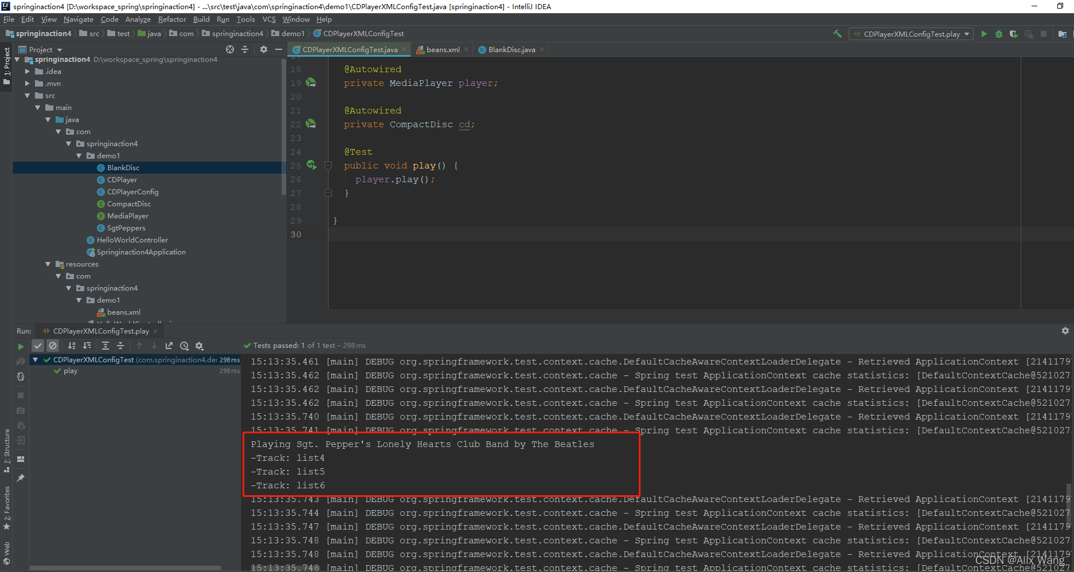
Task: Click the autowired bean gutter icon on line 19
Action: pos(311,83)
